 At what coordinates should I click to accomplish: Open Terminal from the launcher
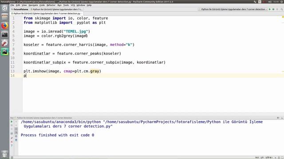pos(4,34)
